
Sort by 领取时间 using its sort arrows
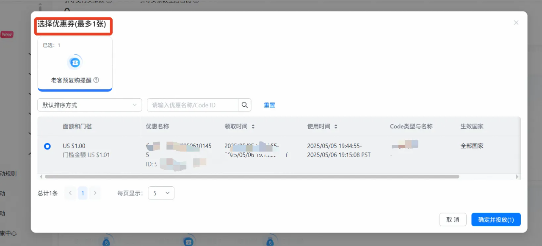[253, 127]
